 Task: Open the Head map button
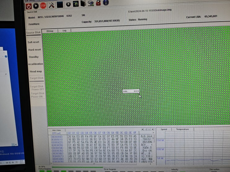[x=36, y=71]
